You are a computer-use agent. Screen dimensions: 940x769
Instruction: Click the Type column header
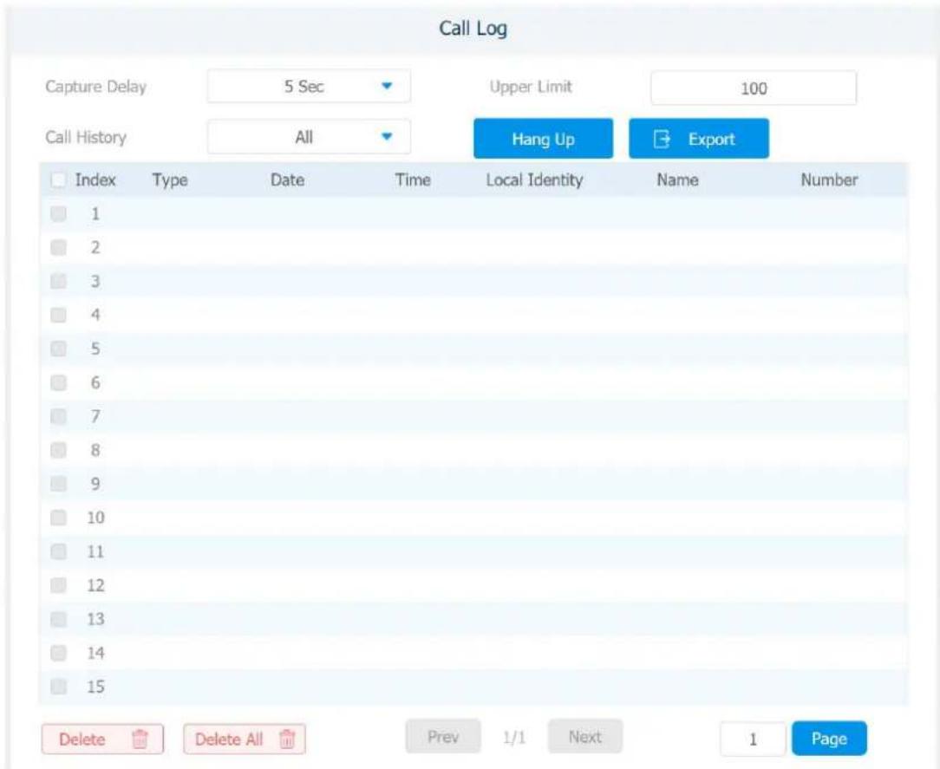pyautogui.click(x=170, y=180)
